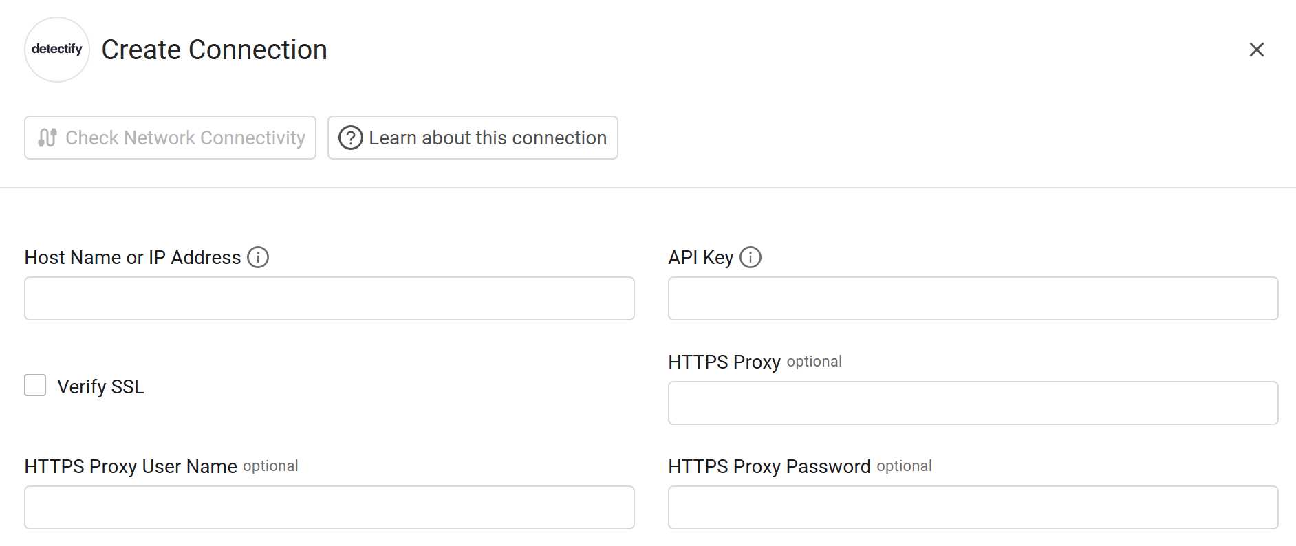This screenshot has height=546, width=1296.
Task: Click the detectify logo icon
Action: (56, 49)
